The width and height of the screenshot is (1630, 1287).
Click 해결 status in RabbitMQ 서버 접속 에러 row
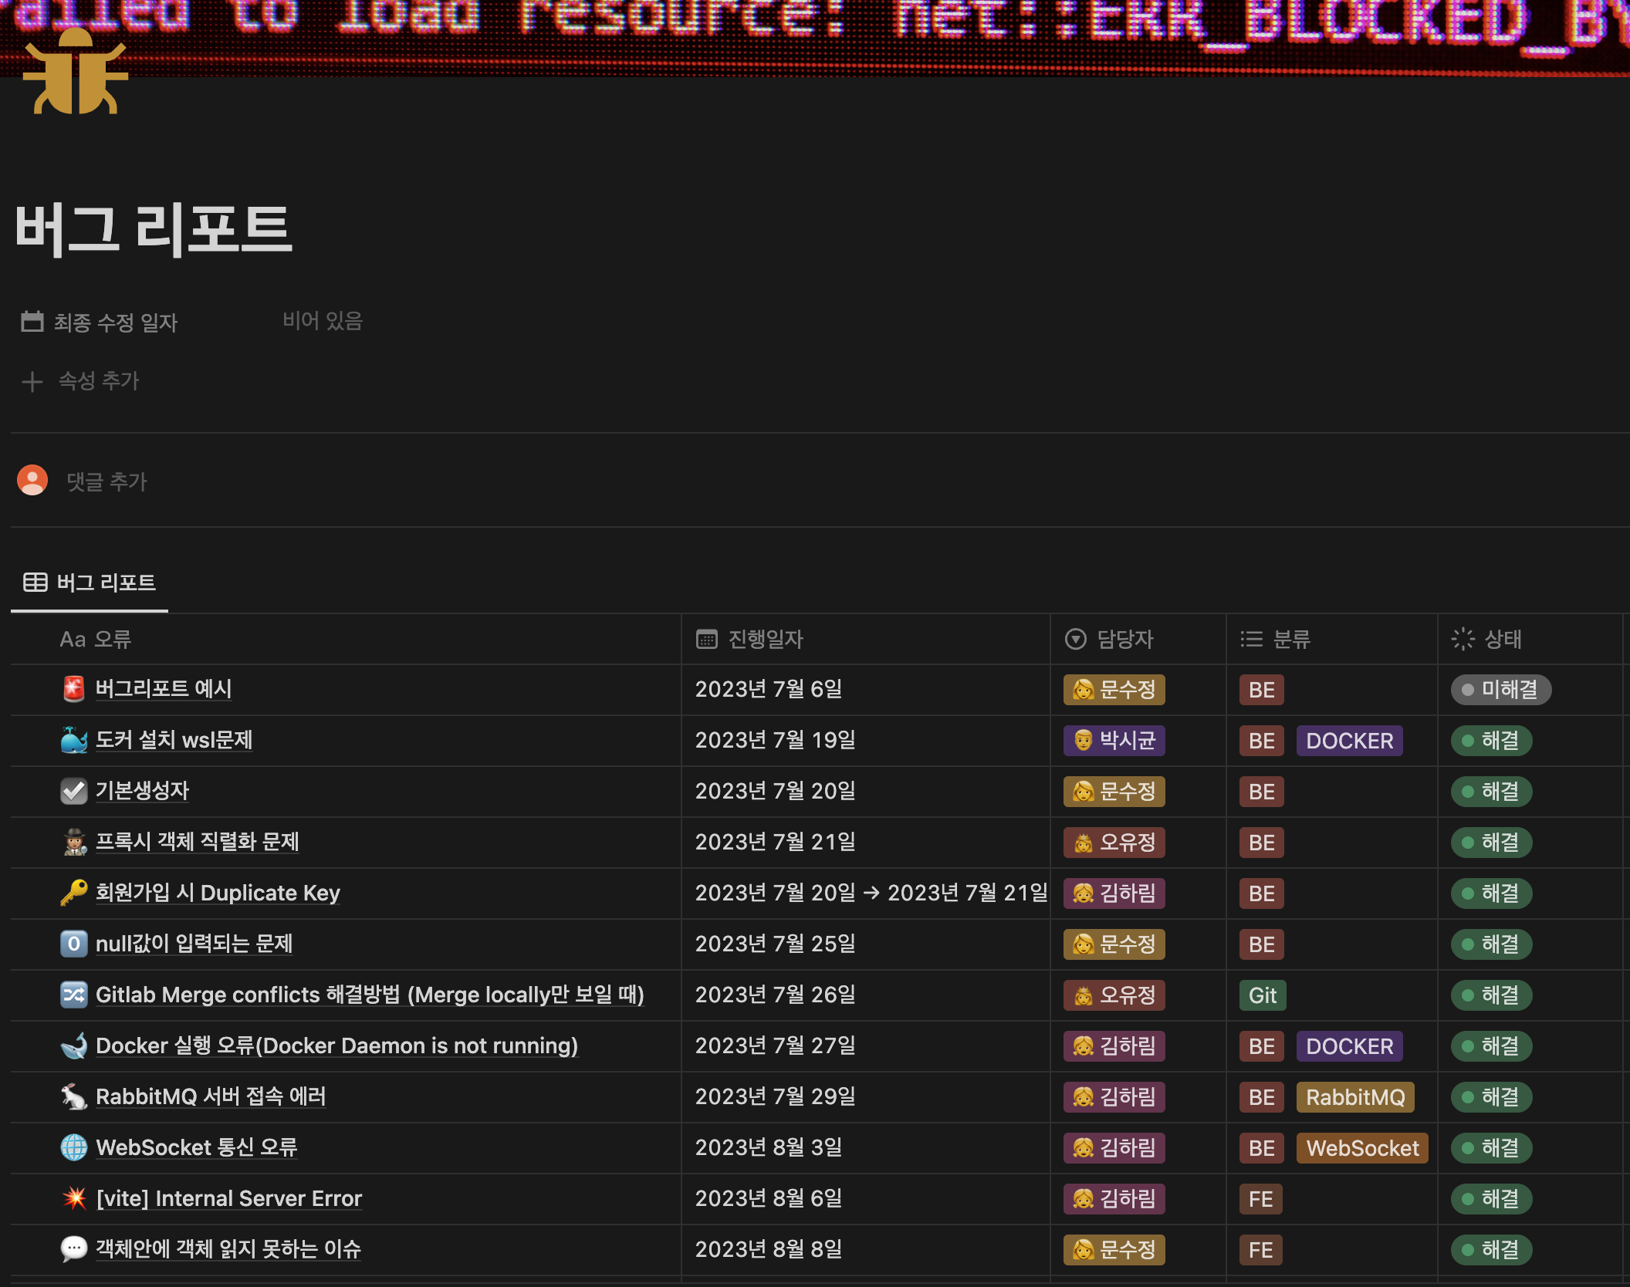(1491, 1097)
